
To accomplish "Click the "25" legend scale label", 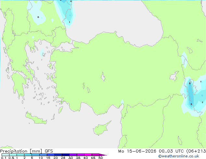I will [63, 158].
